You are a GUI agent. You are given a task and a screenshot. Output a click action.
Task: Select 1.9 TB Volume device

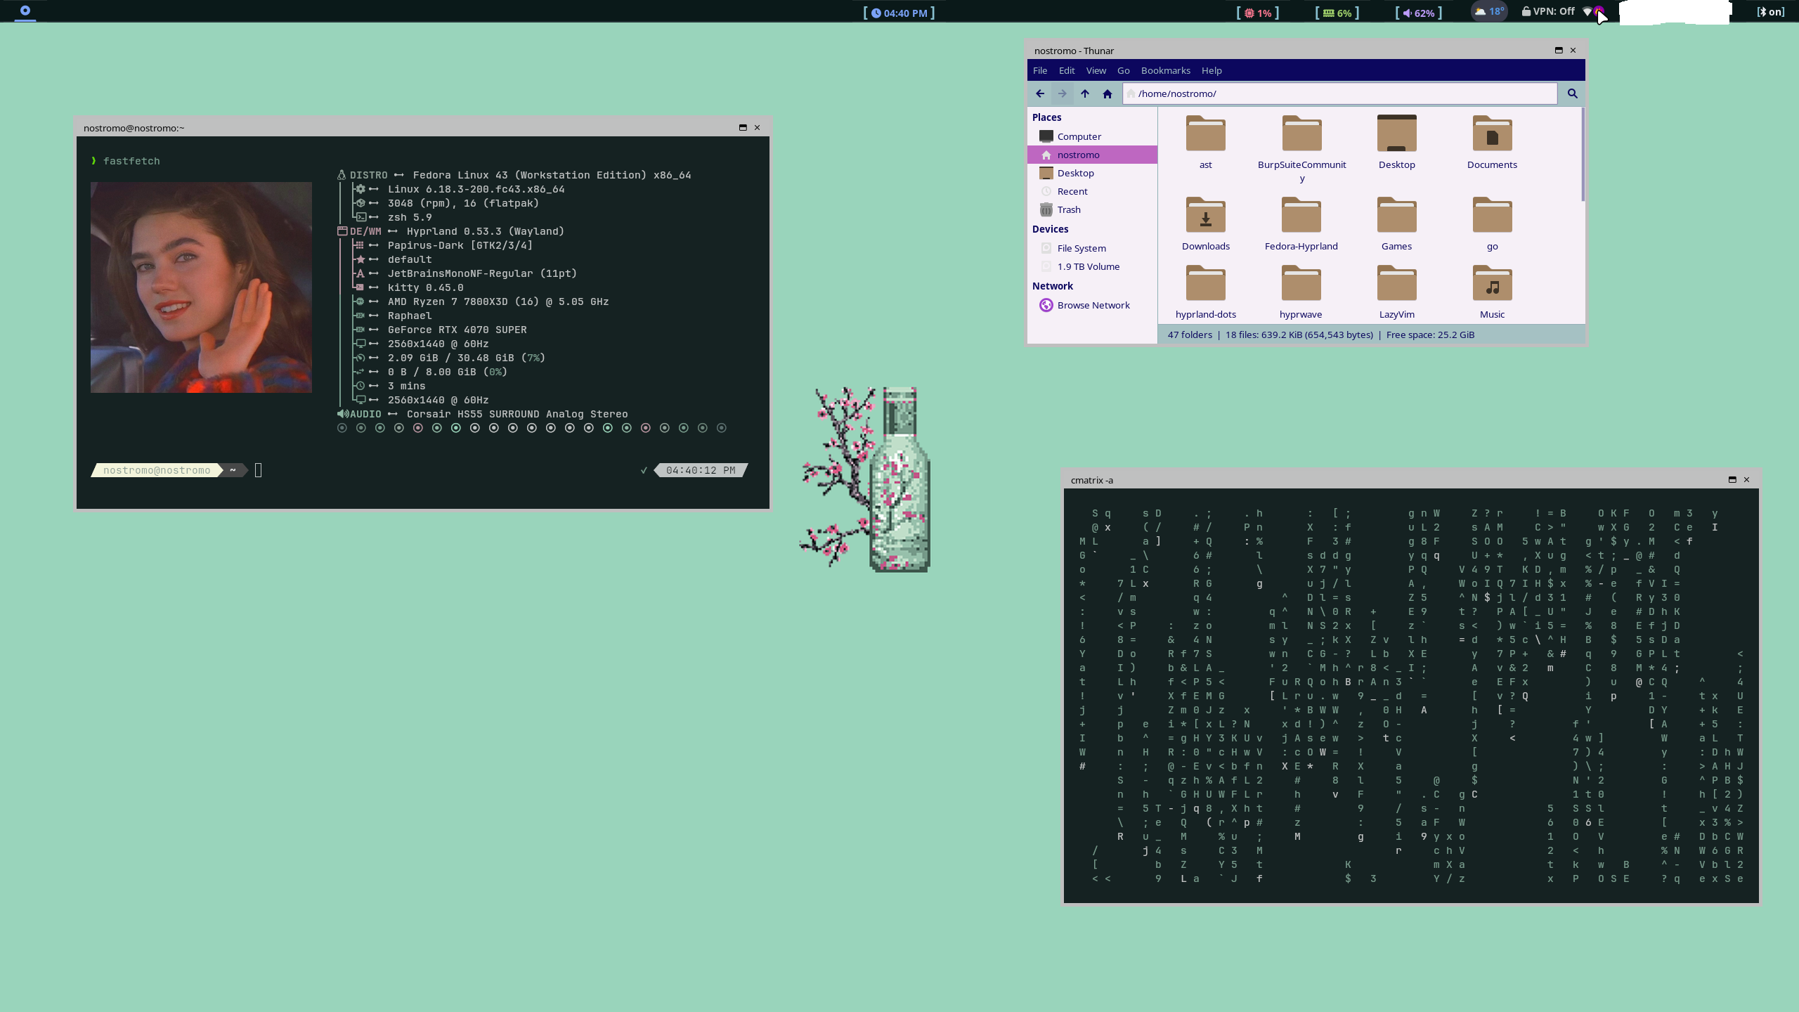[x=1088, y=266]
